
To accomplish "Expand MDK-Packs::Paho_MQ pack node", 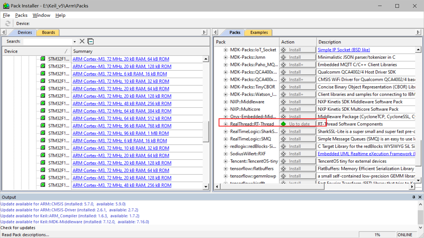I will (226, 64).
